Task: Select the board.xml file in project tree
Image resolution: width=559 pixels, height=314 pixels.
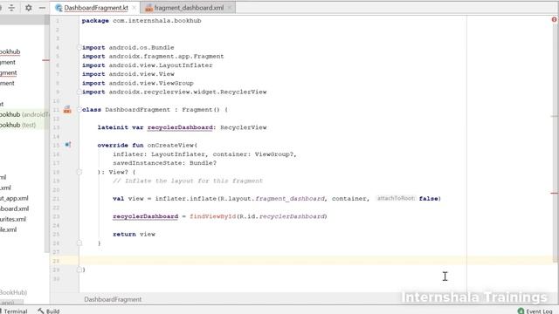Action: [x=14, y=208]
